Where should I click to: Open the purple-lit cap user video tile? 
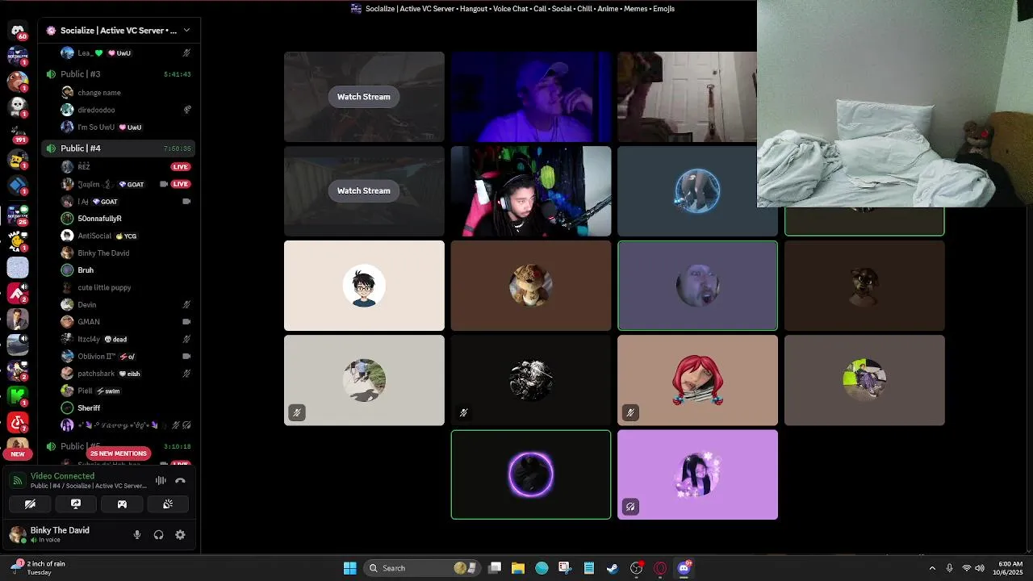[x=531, y=97]
